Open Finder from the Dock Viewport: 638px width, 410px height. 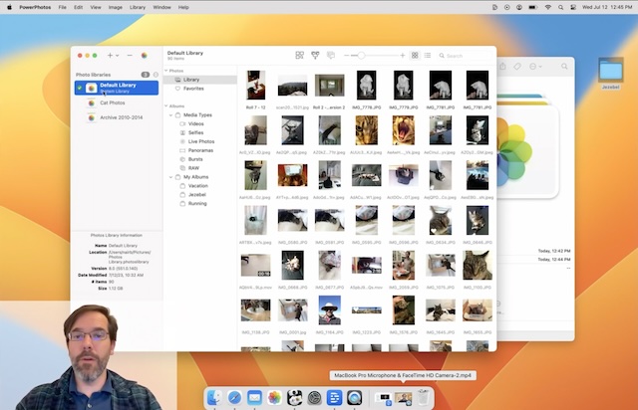click(214, 397)
